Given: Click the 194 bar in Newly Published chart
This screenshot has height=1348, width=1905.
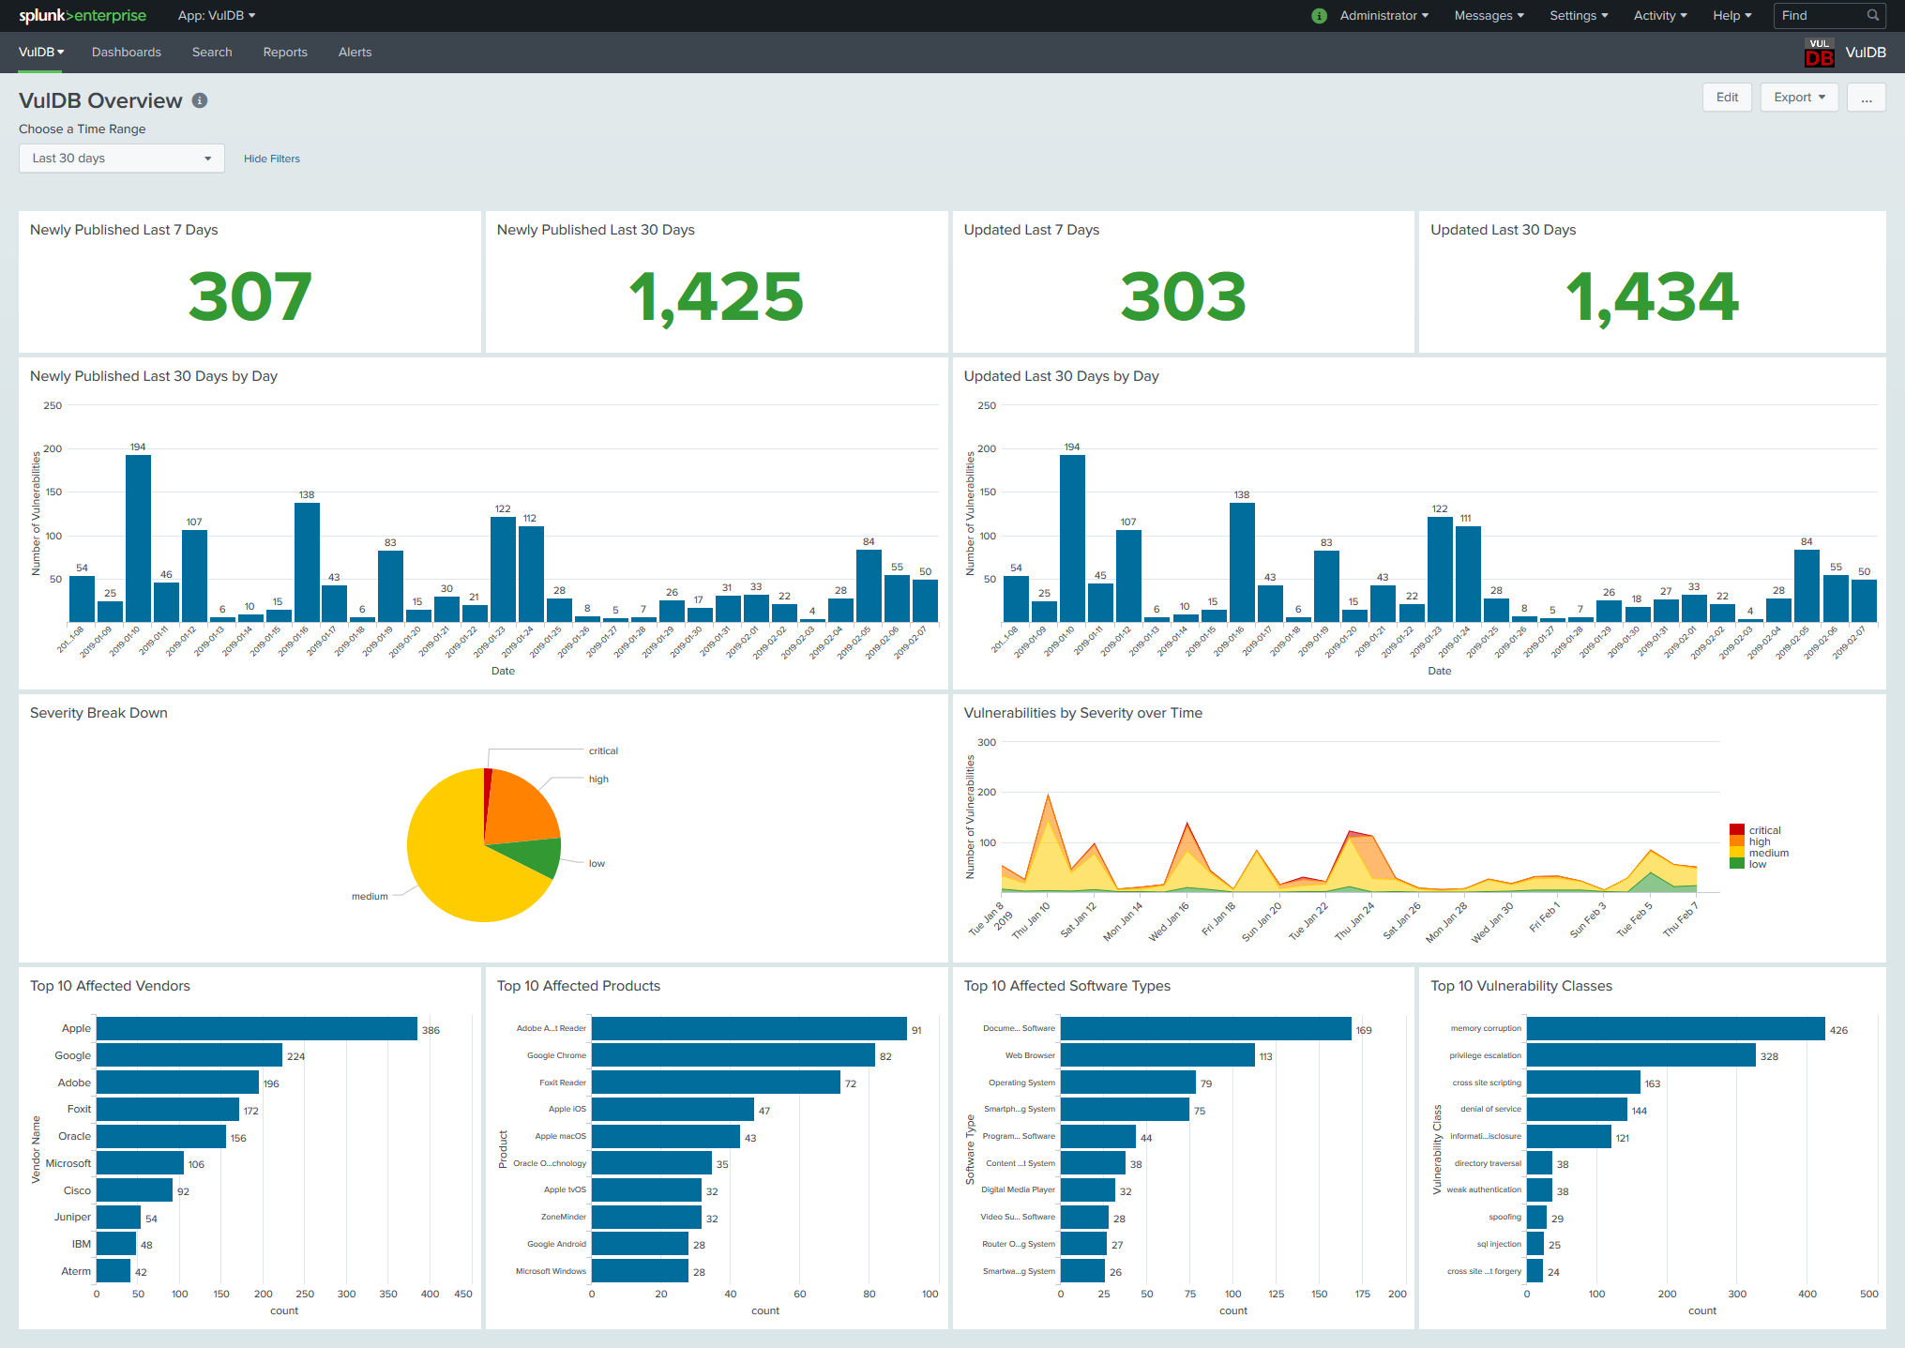Looking at the screenshot, I should pyautogui.click(x=138, y=538).
